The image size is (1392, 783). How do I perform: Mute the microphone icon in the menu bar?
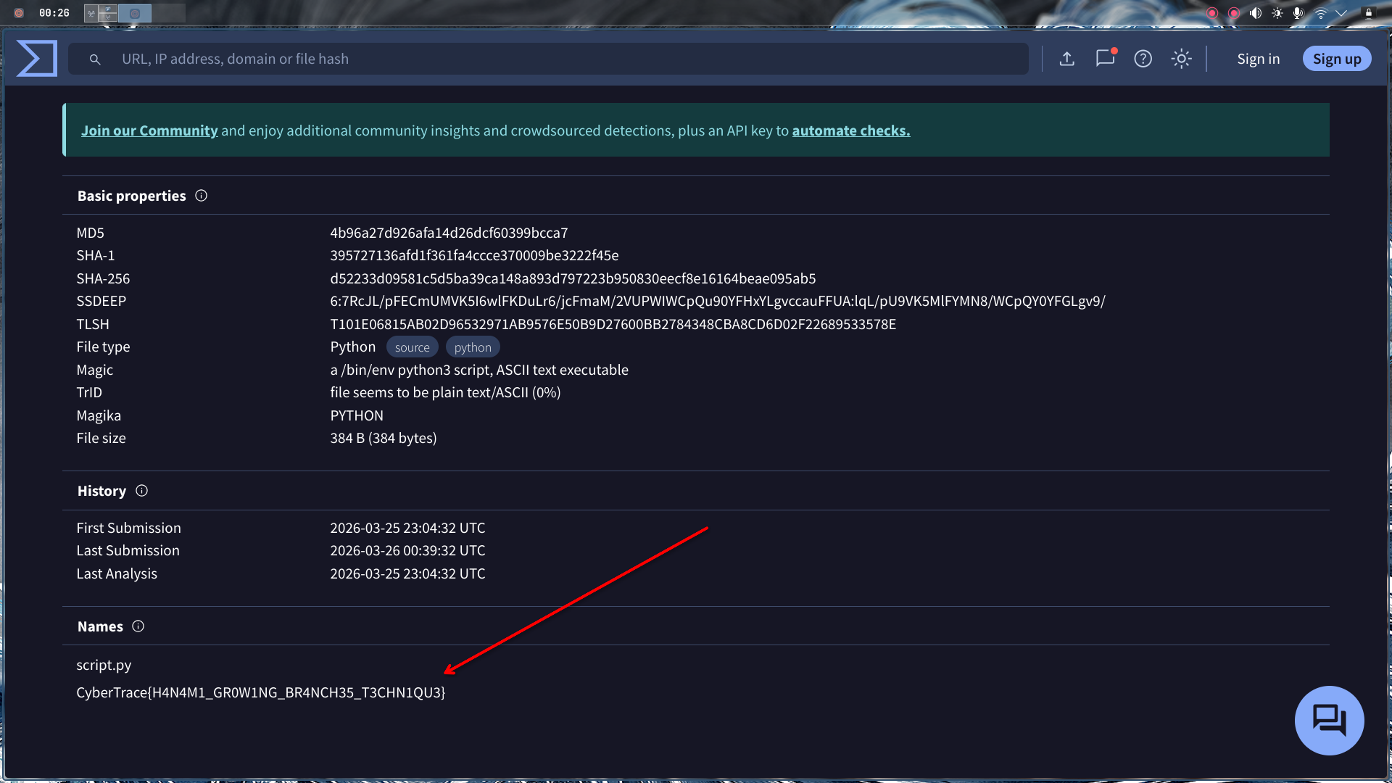(x=1298, y=12)
